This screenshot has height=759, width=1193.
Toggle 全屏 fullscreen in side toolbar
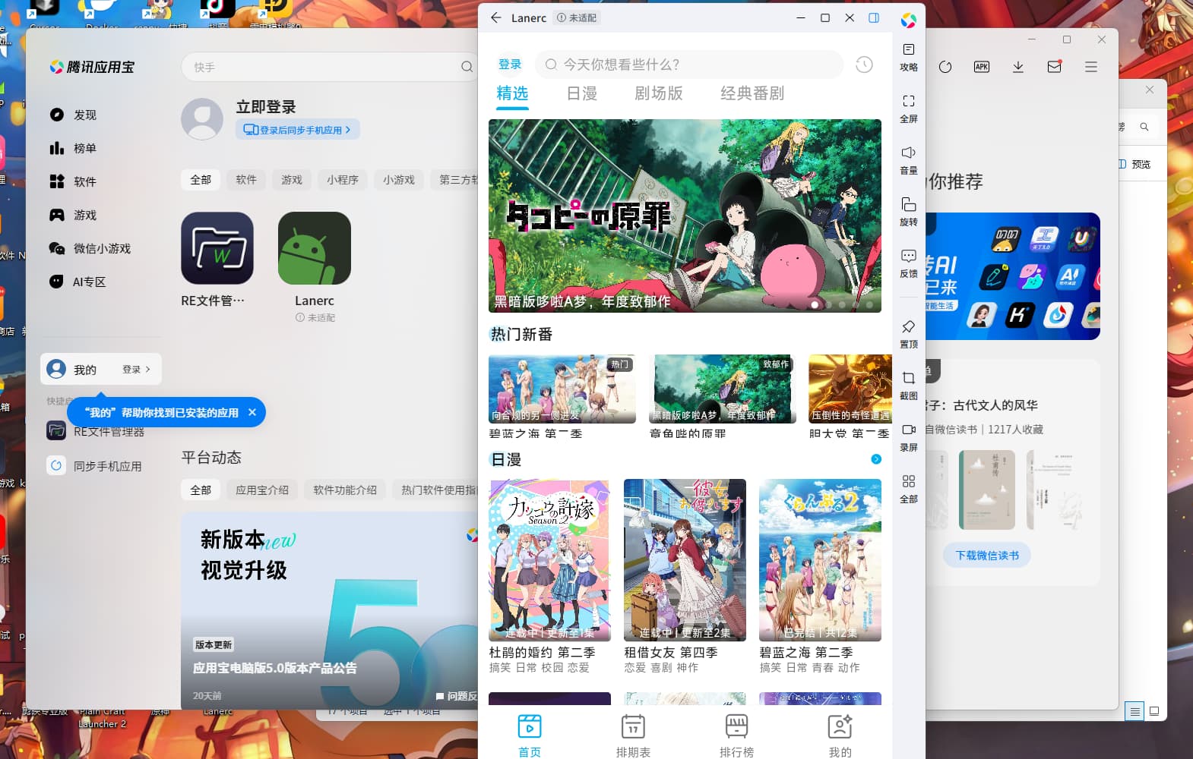908,109
